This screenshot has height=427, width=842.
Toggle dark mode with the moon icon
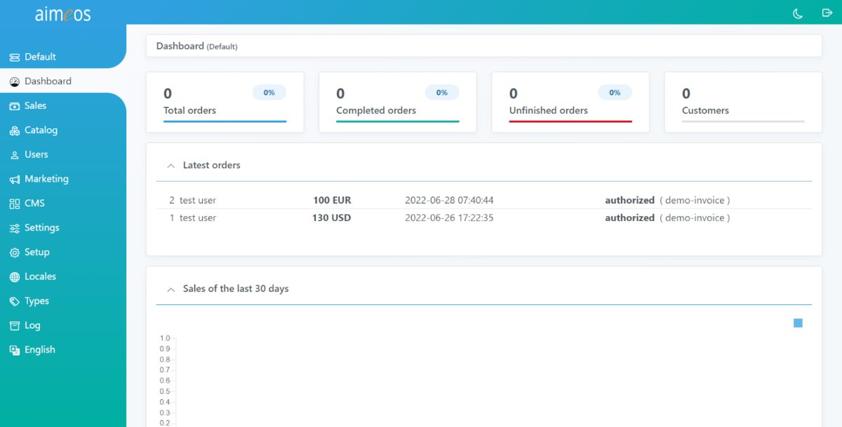(798, 13)
